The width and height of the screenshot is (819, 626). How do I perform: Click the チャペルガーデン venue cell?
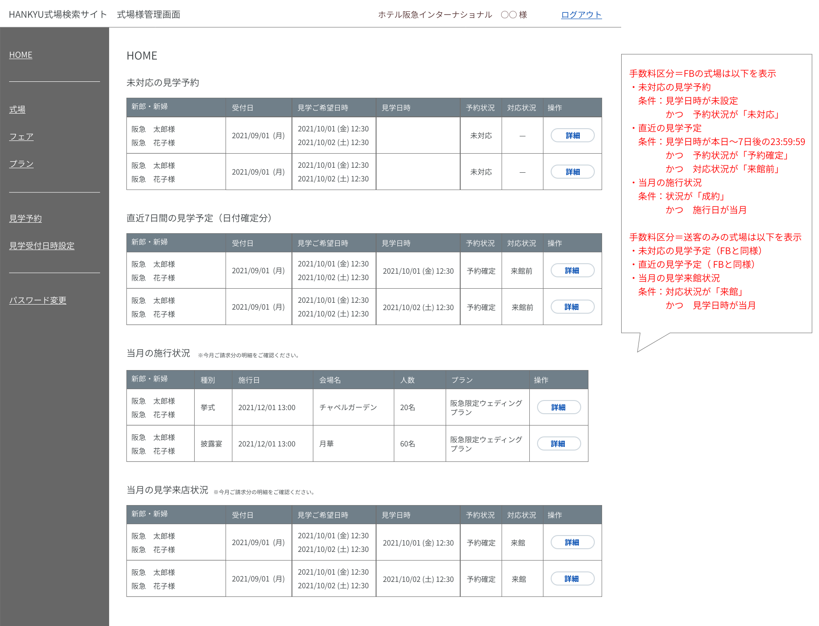pyautogui.click(x=348, y=407)
